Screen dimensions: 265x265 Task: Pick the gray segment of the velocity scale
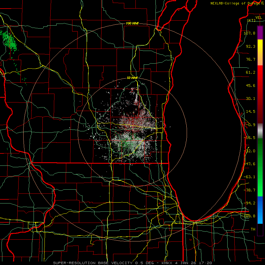click(260, 131)
